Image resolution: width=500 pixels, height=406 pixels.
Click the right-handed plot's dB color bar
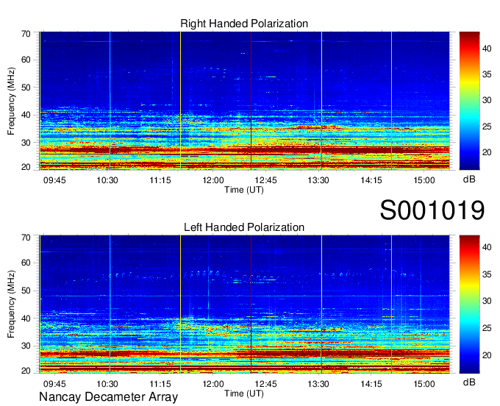(x=469, y=101)
